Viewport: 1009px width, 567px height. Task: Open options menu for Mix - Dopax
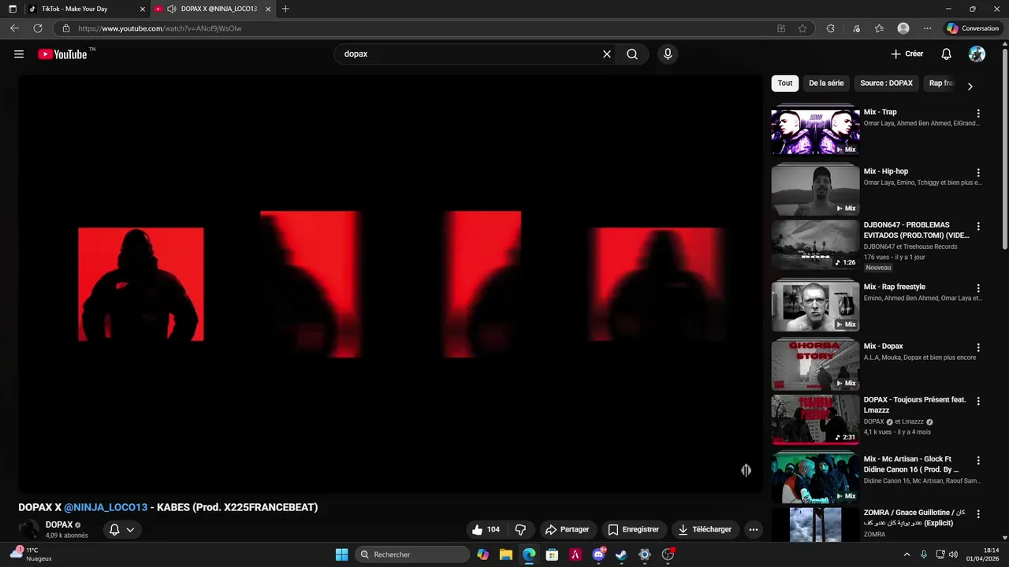click(x=978, y=347)
